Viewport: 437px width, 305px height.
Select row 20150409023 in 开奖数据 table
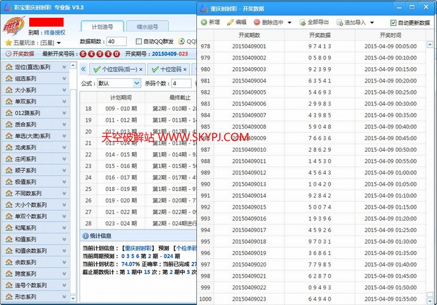(312, 299)
